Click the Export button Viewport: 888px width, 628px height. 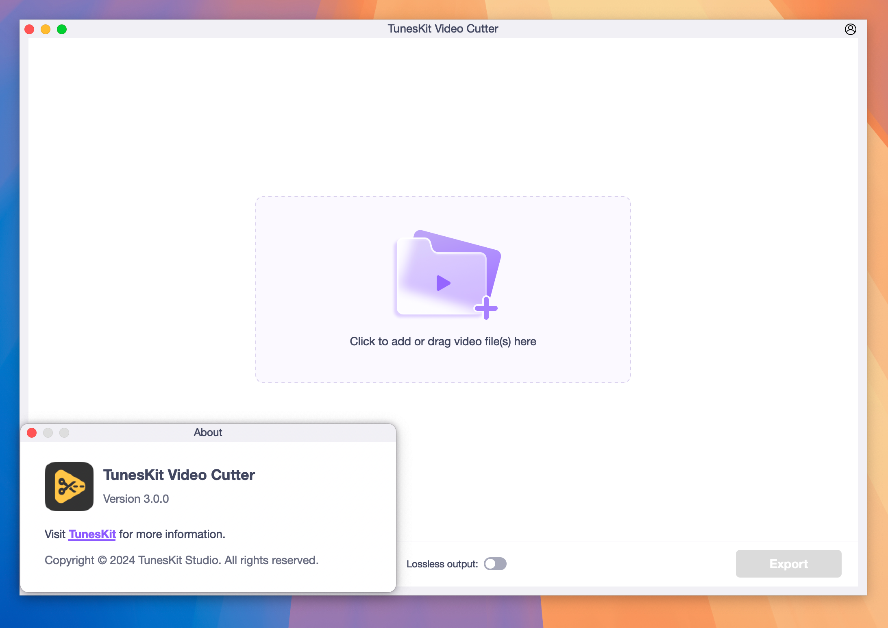788,564
